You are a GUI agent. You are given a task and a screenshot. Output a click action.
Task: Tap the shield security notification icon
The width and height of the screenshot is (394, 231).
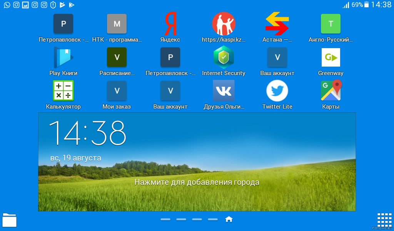53,5
